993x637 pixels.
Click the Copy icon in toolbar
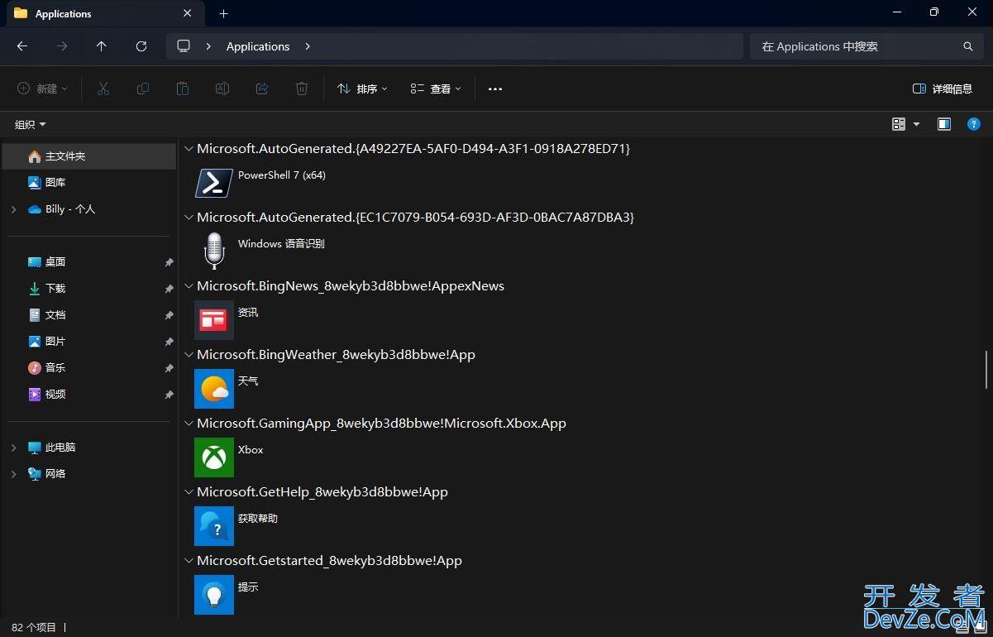coord(143,89)
